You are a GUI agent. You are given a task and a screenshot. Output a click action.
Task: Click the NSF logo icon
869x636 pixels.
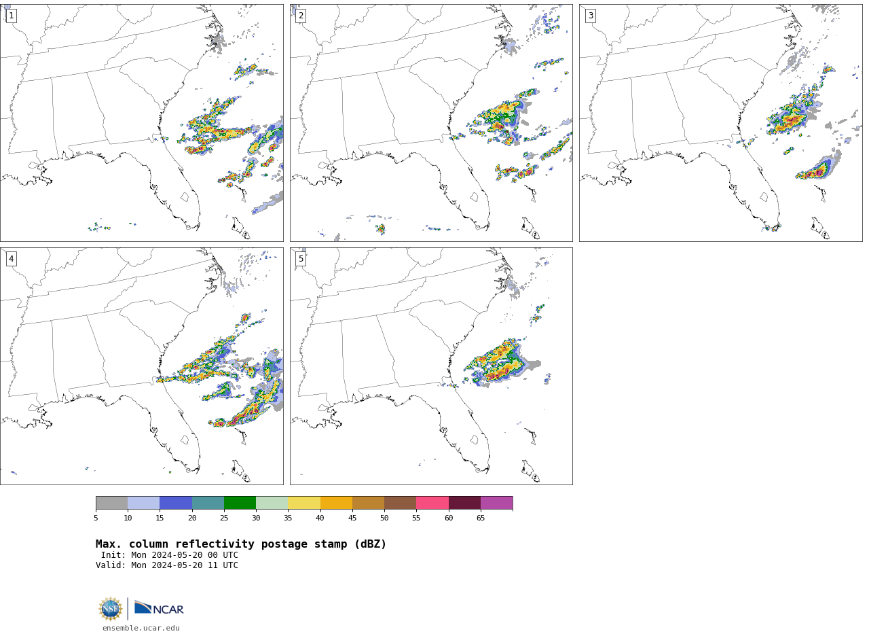(111, 609)
